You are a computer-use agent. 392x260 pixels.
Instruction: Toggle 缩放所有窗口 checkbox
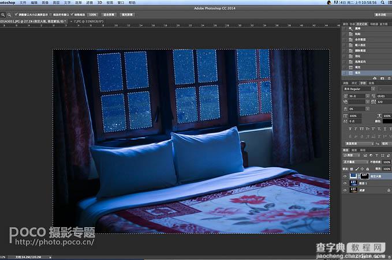tap(51, 15)
